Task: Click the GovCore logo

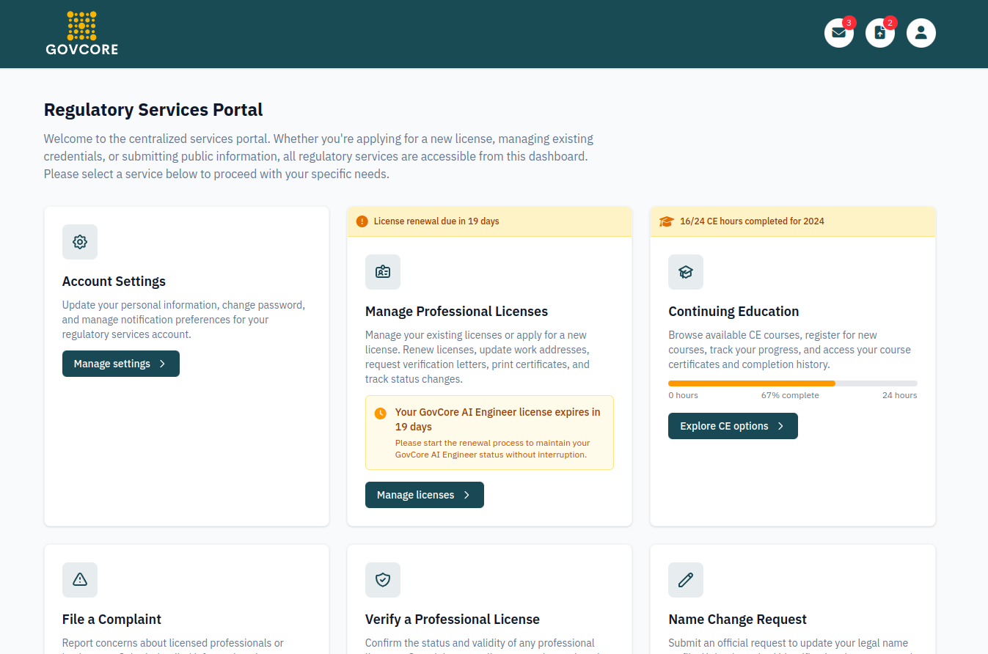Action: (x=81, y=34)
